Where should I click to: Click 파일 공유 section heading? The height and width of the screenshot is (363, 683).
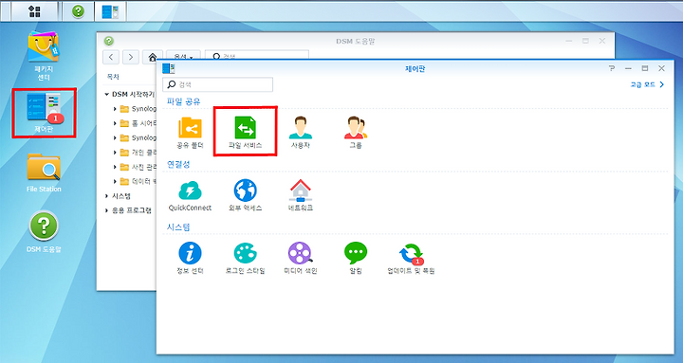[x=183, y=101]
